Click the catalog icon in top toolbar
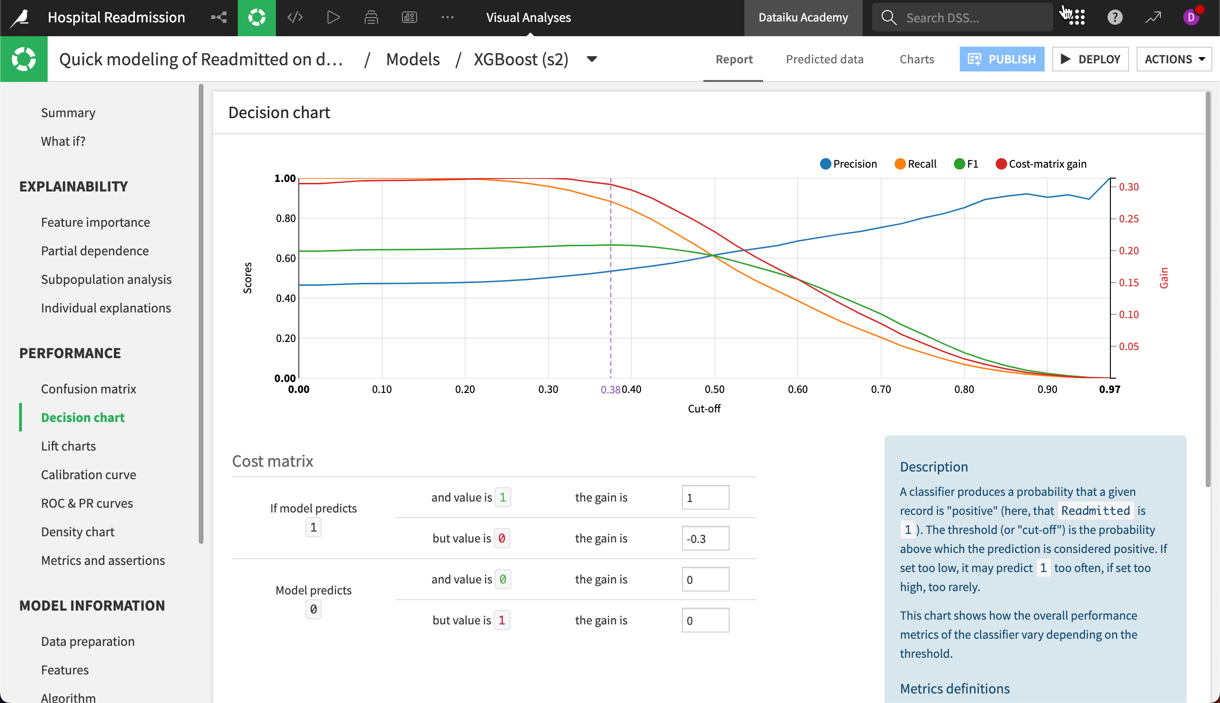Viewport: 1220px width, 703px height. 371,17
